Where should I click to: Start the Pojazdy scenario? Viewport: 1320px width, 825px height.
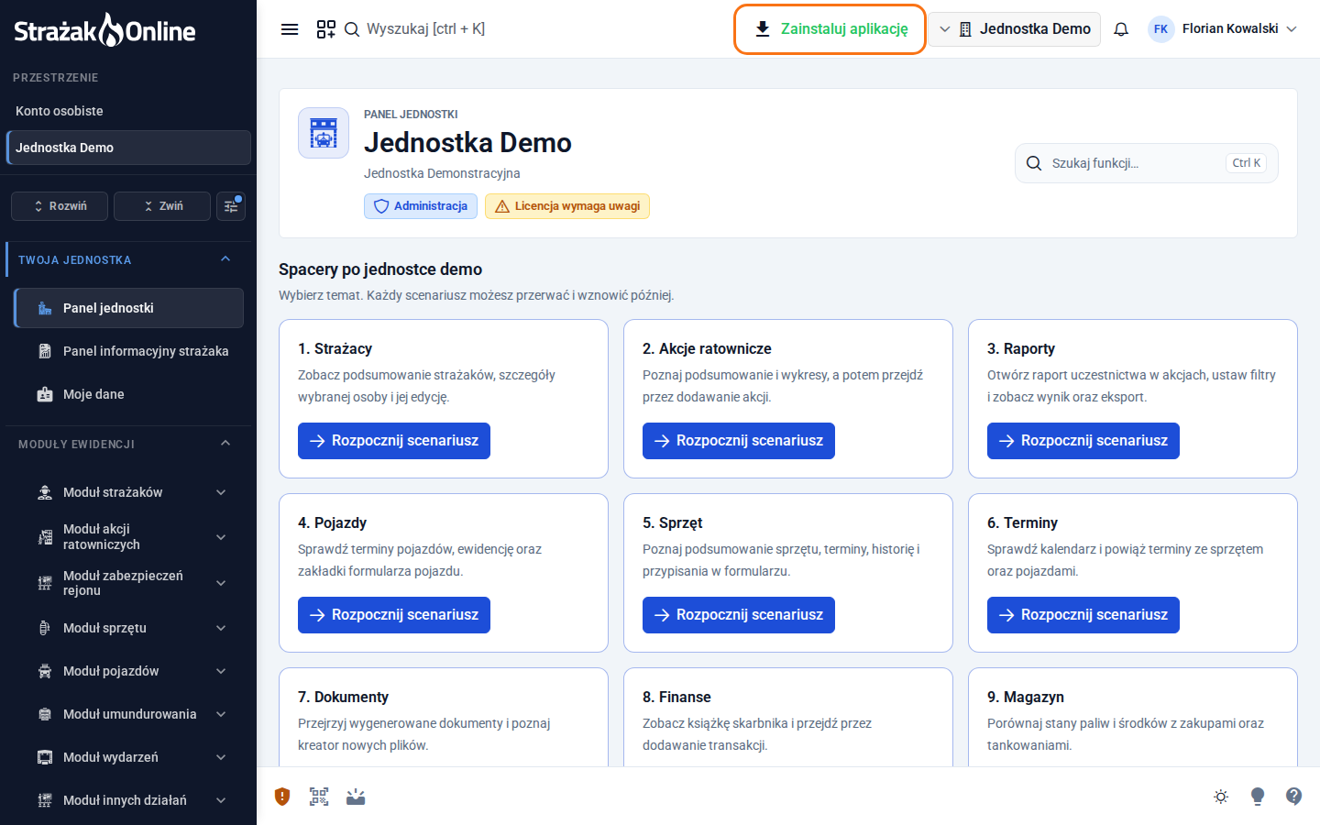[x=394, y=615]
